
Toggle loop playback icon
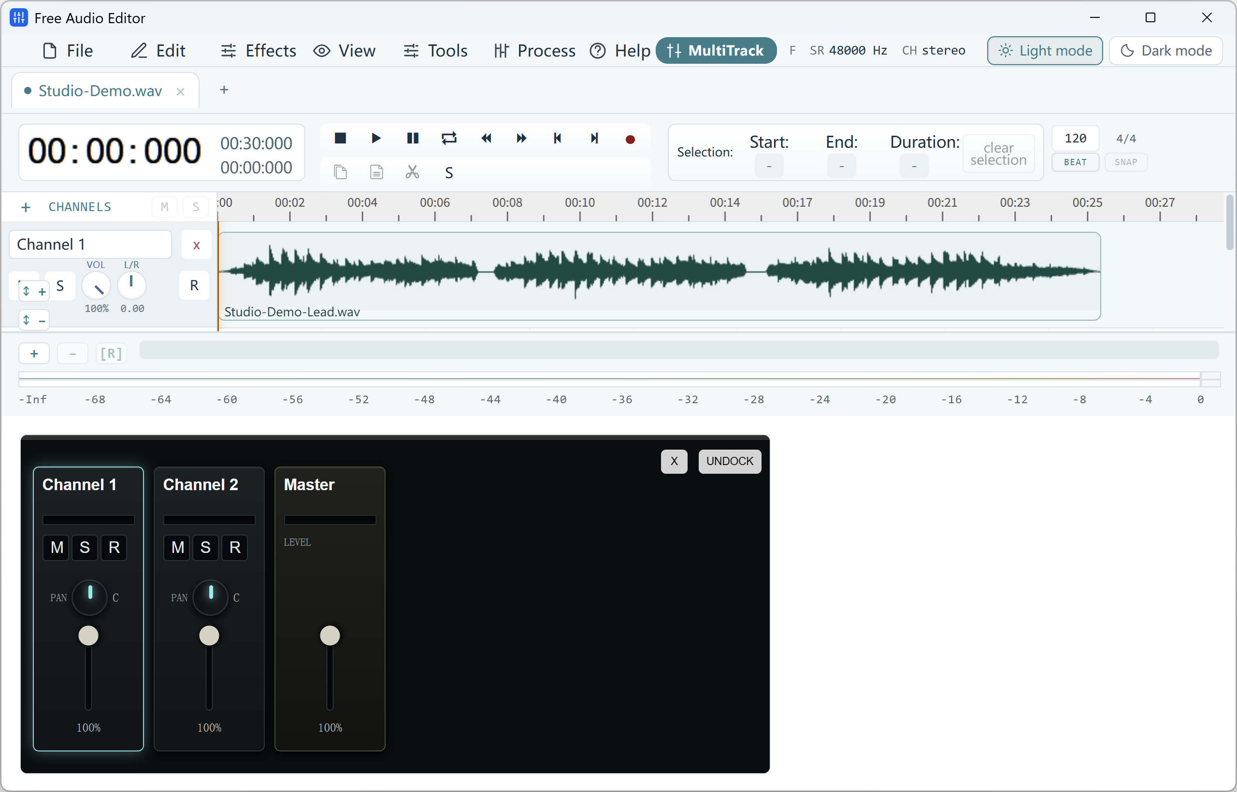[449, 138]
